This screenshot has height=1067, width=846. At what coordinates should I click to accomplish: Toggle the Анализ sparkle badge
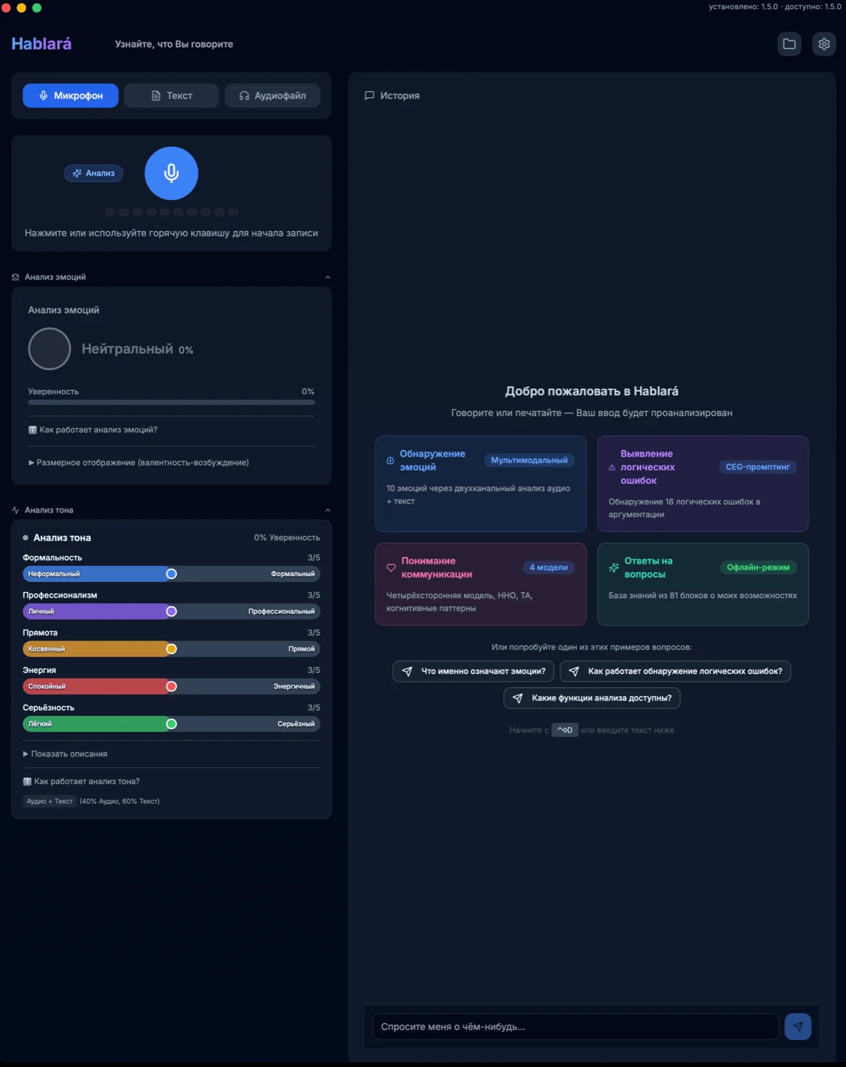point(94,173)
